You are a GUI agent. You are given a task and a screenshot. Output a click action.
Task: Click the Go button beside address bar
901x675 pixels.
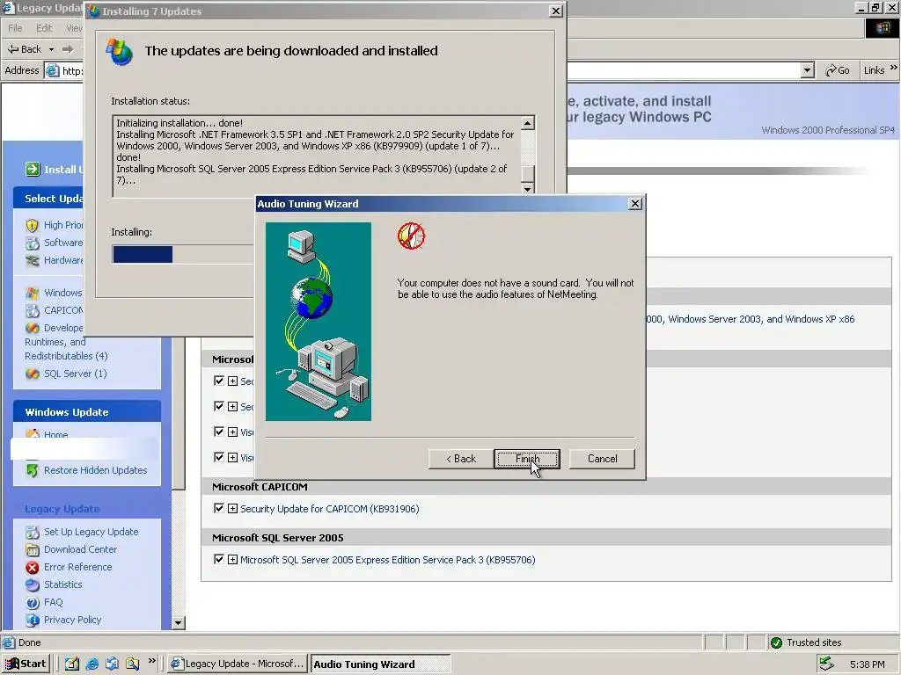click(838, 70)
